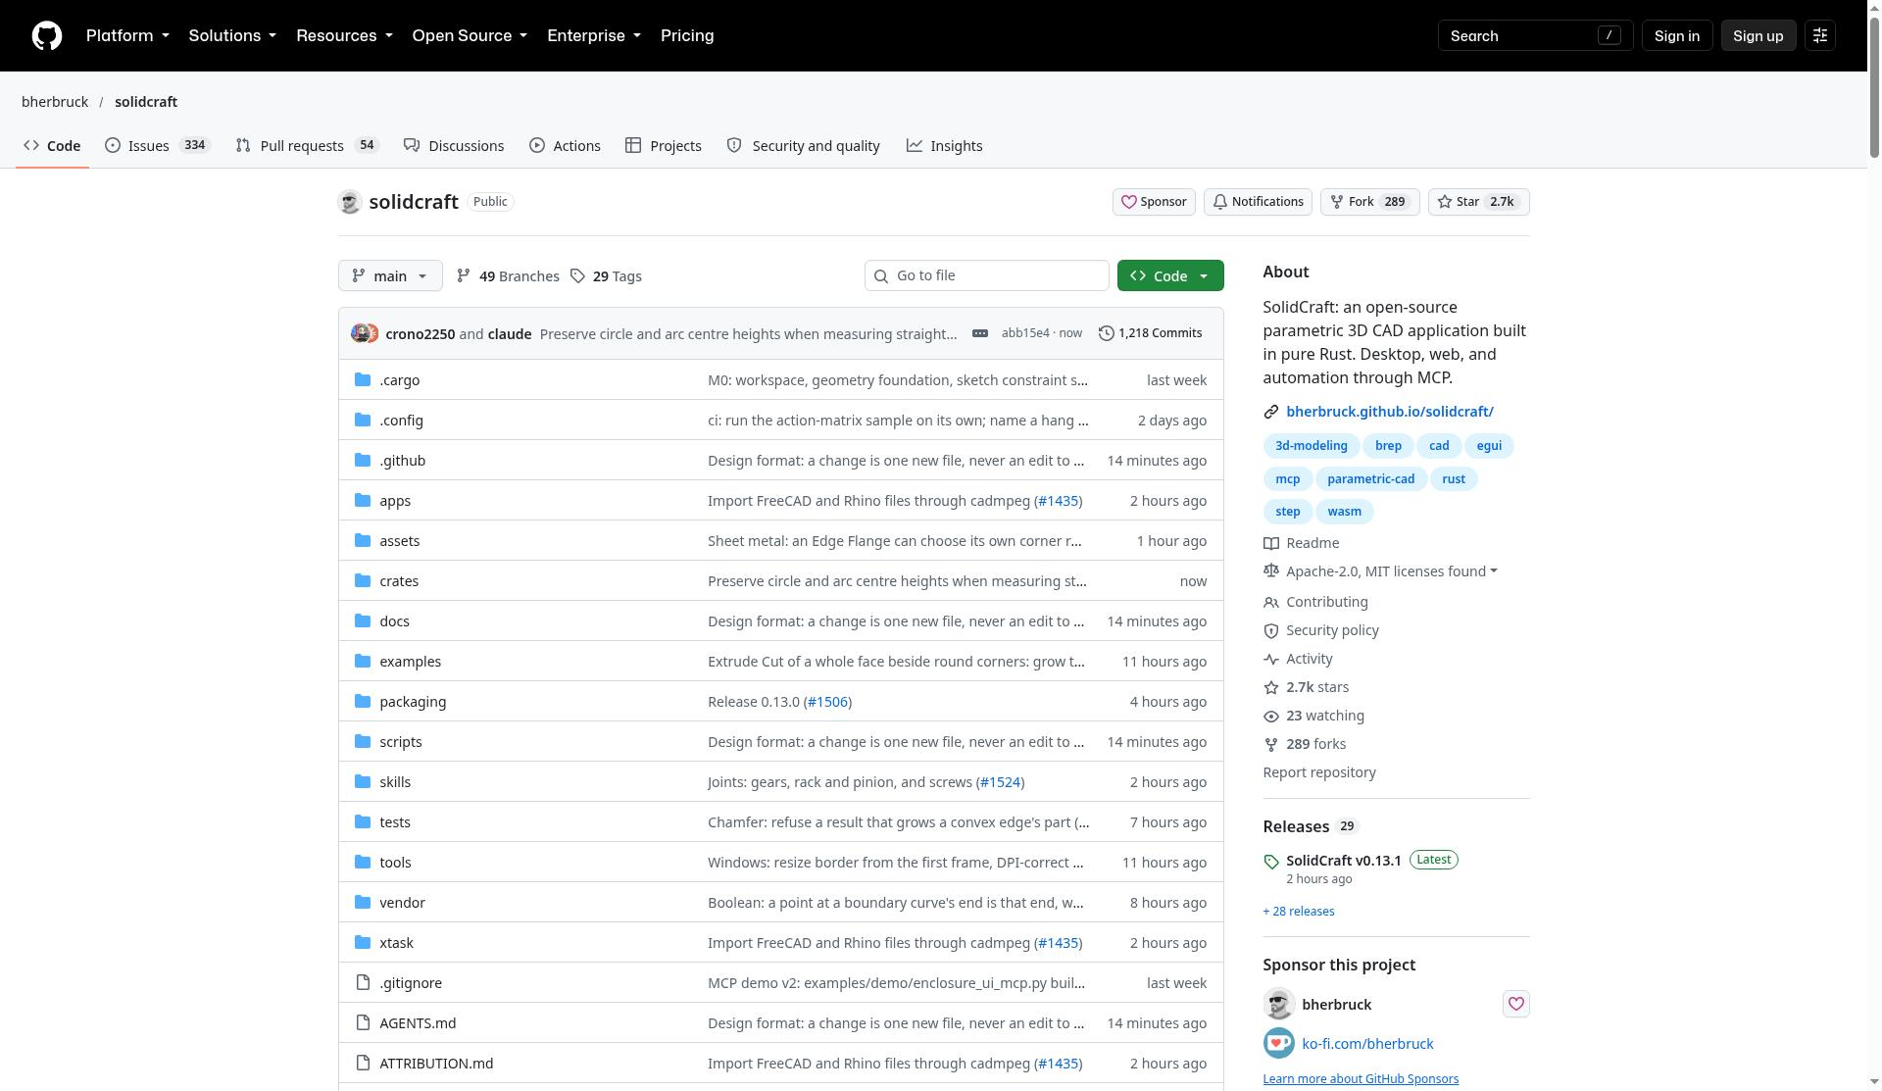Viewport: 1882px width, 1091px height.
Task: Open the bherbruck.github.io/solidcraft/ link
Action: pos(1389,412)
